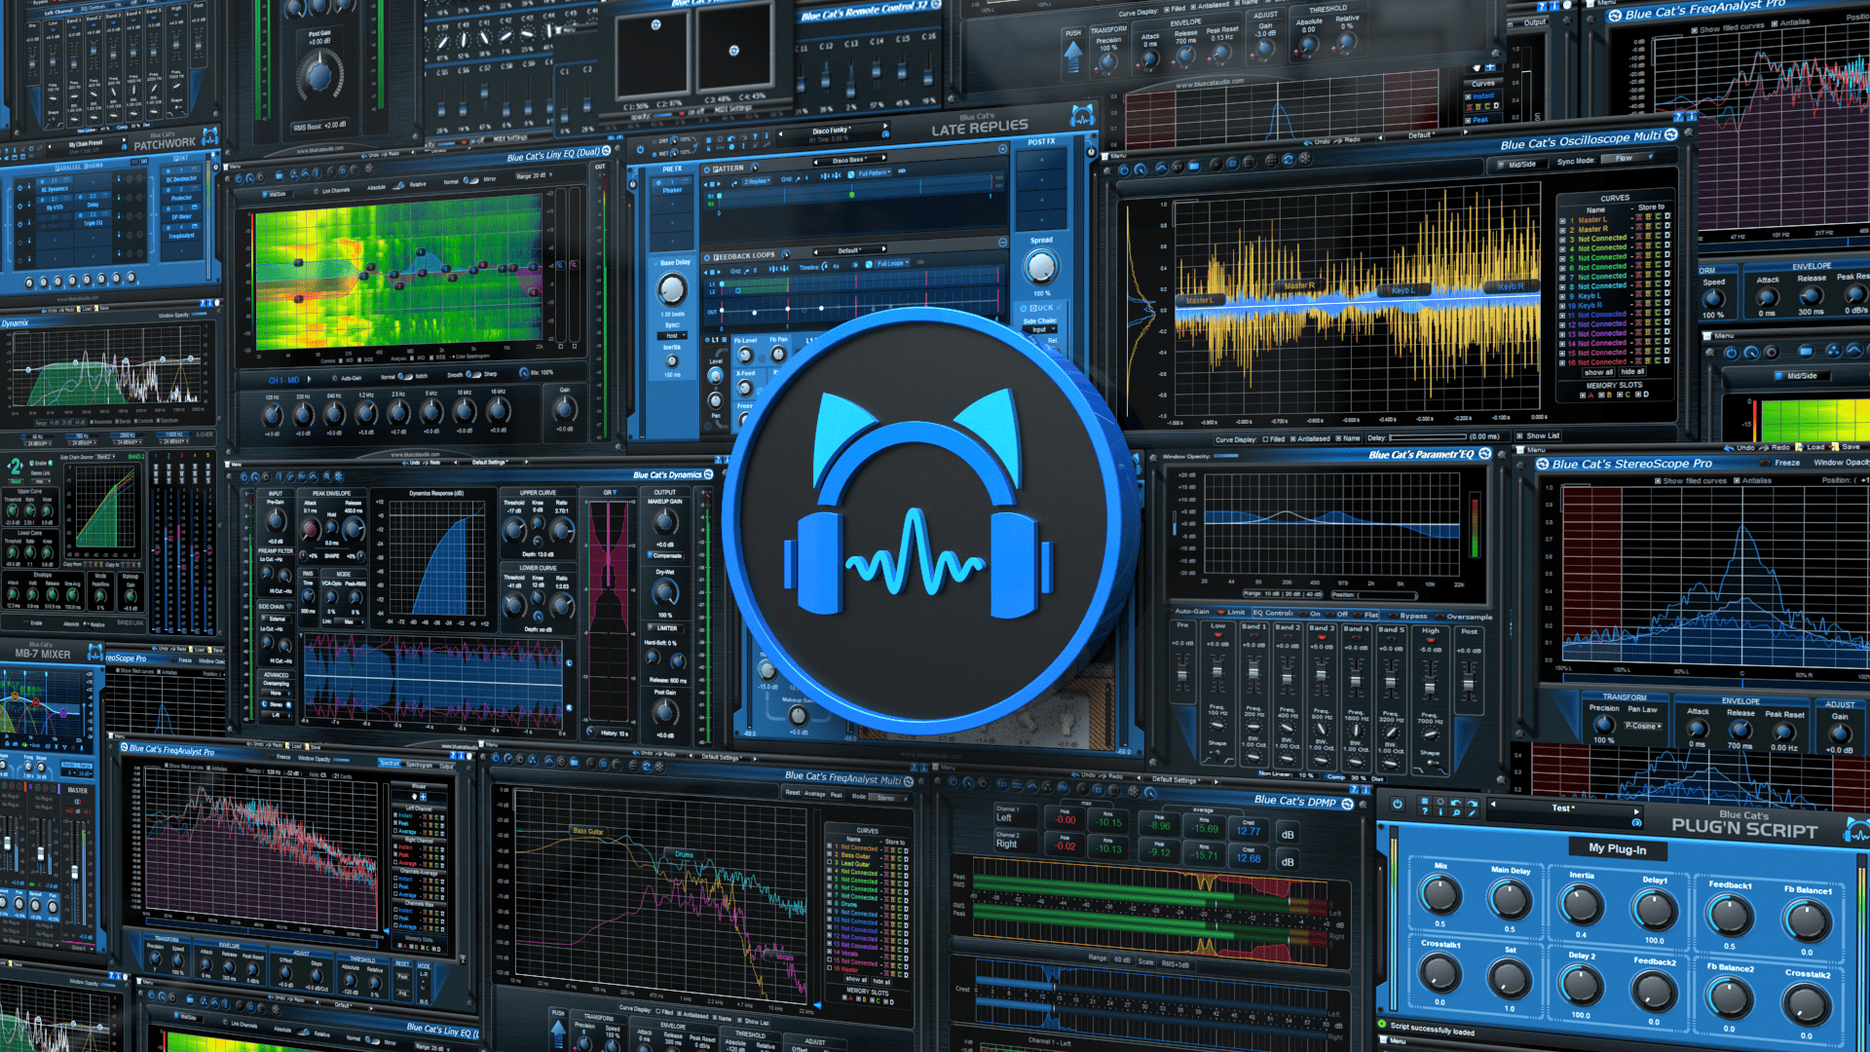Open the question-mark help in Plug'n Script
This screenshot has height=1052, width=1870.
pos(1425,811)
